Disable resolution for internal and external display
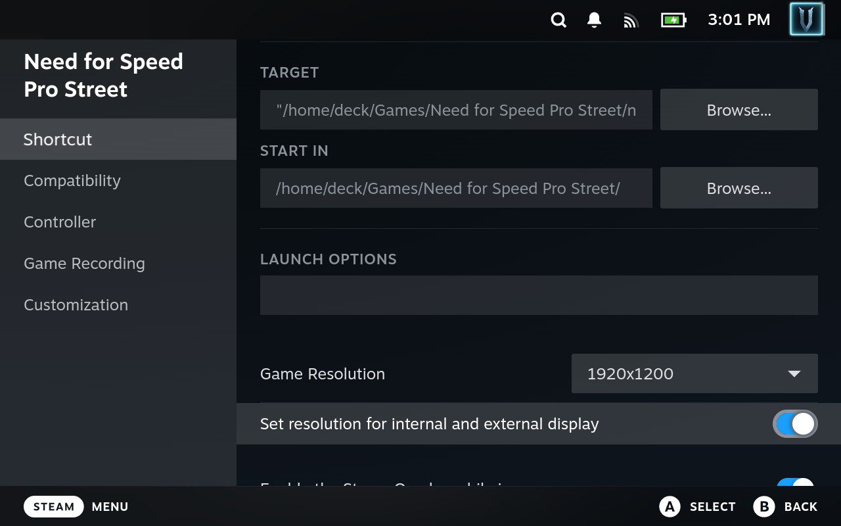The image size is (841, 526). click(x=794, y=423)
